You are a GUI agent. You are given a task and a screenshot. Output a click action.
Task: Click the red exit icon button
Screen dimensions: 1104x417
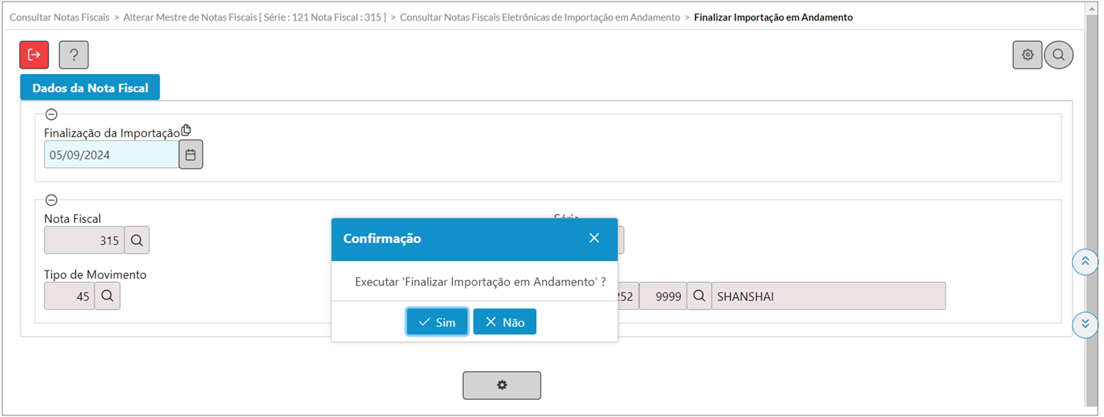pos(34,54)
